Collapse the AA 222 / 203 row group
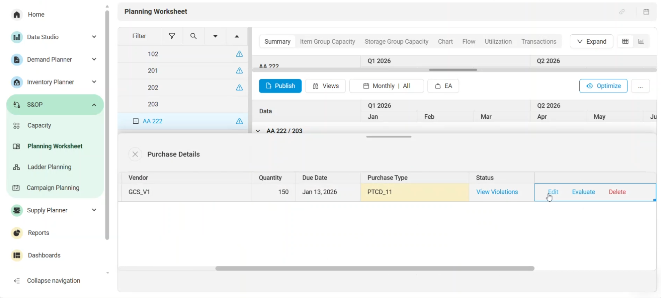 coord(258,131)
